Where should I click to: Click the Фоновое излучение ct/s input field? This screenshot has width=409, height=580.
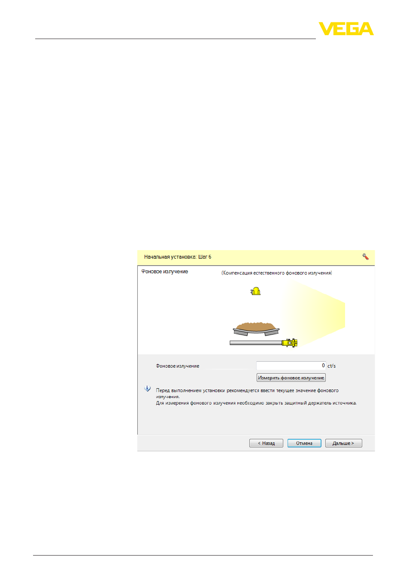291,366
